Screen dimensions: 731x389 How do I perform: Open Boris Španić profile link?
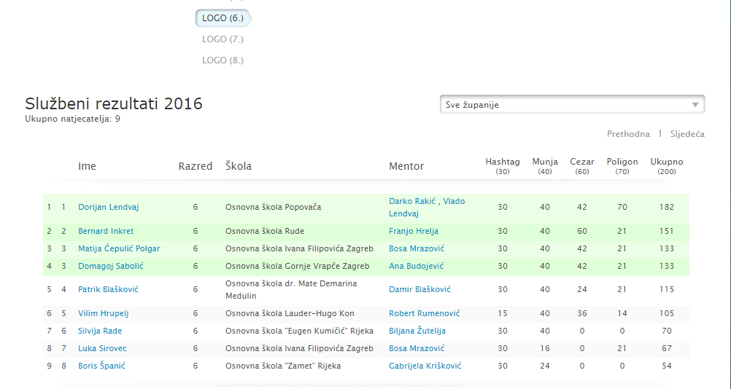[101, 366]
